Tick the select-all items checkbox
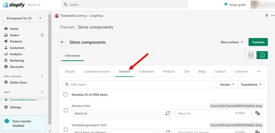Viewport: 275px width, 133px height. click(66, 94)
